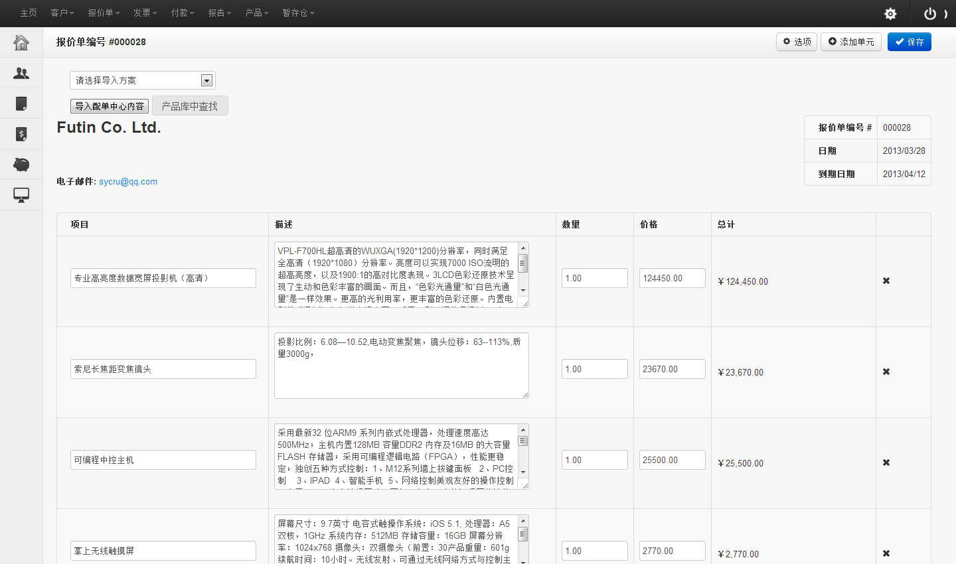The height and width of the screenshot is (564, 956).
Task: Open the clients sidebar icon
Action: [21, 74]
